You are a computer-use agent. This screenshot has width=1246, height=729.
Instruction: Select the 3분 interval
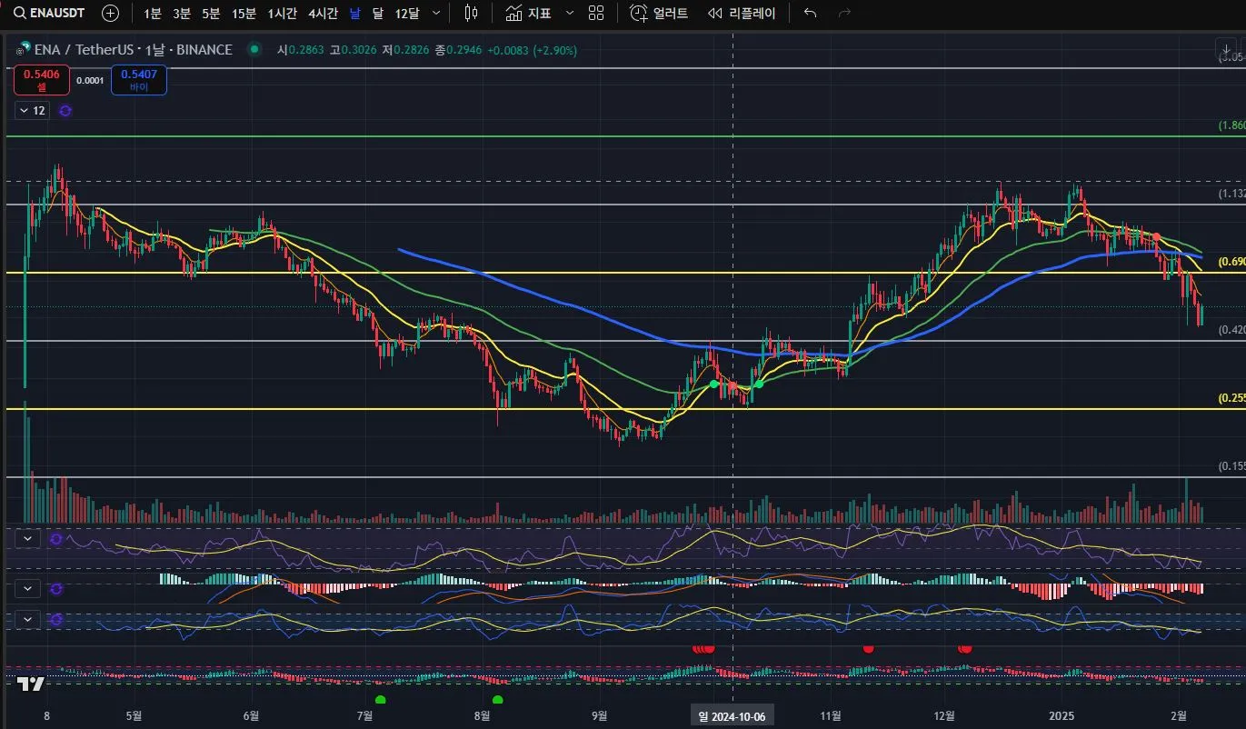pyautogui.click(x=182, y=14)
